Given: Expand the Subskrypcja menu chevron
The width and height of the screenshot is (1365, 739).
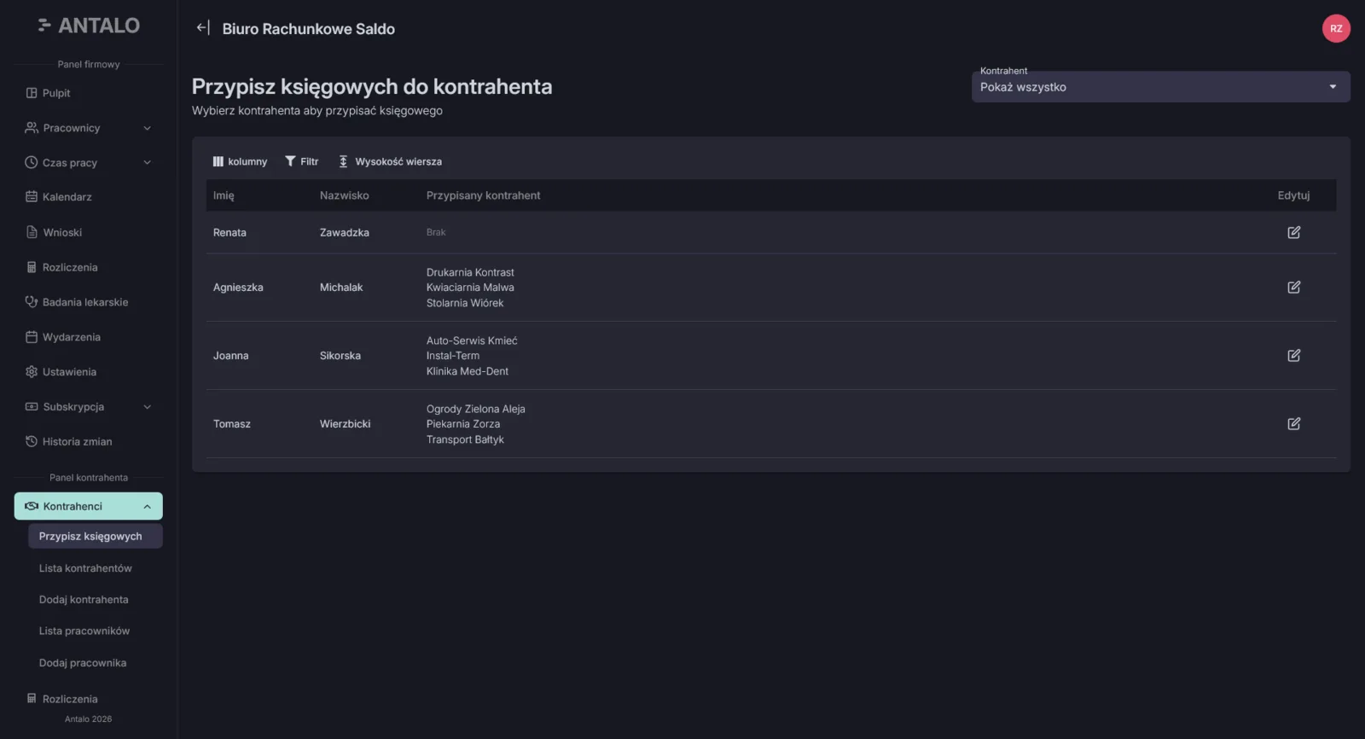Looking at the screenshot, I should 148,407.
